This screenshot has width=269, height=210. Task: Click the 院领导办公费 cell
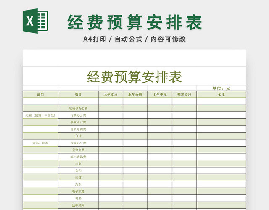(78, 108)
